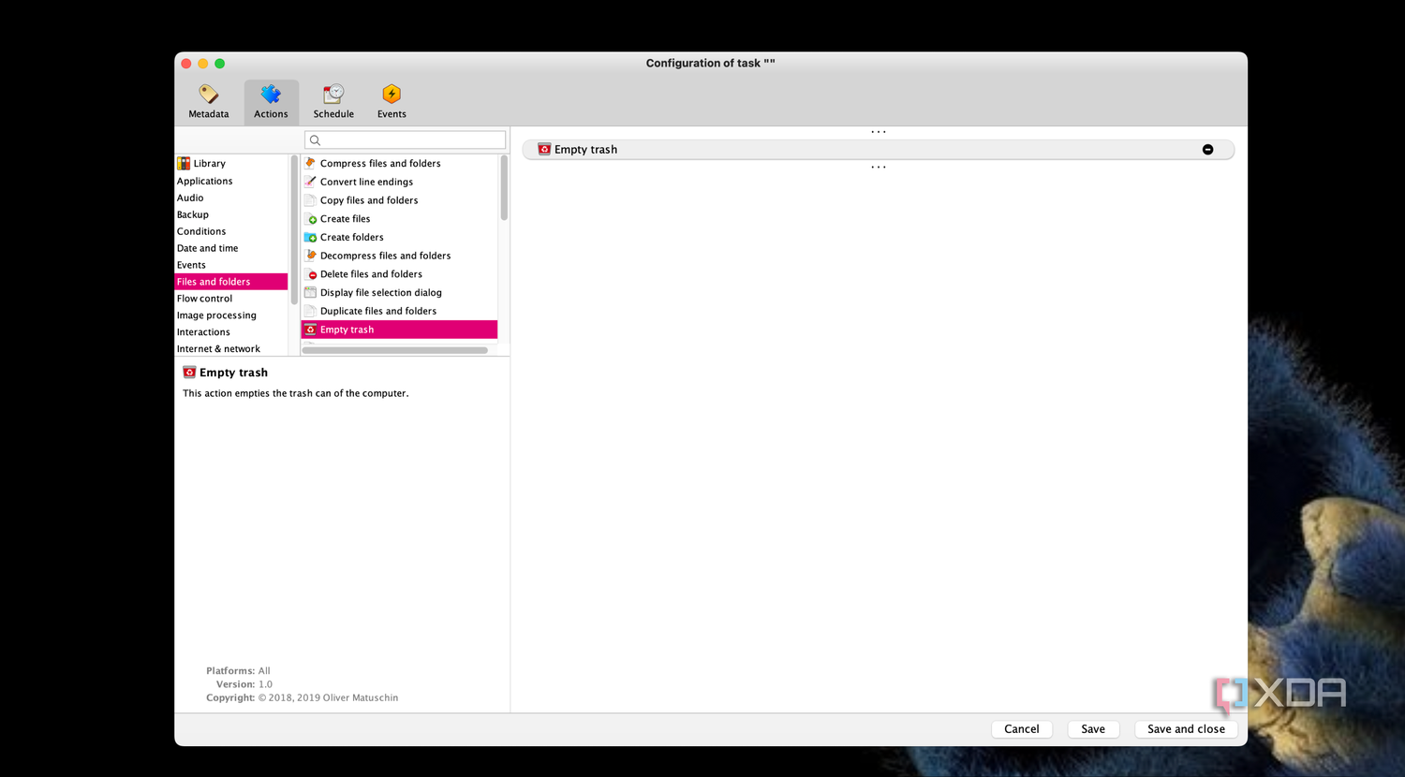Click the Empty trash icon in workflow row
The image size is (1405, 777).
pos(544,150)
